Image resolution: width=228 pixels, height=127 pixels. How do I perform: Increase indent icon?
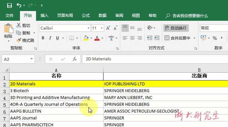pyautogui.click(x=157, y=38)
